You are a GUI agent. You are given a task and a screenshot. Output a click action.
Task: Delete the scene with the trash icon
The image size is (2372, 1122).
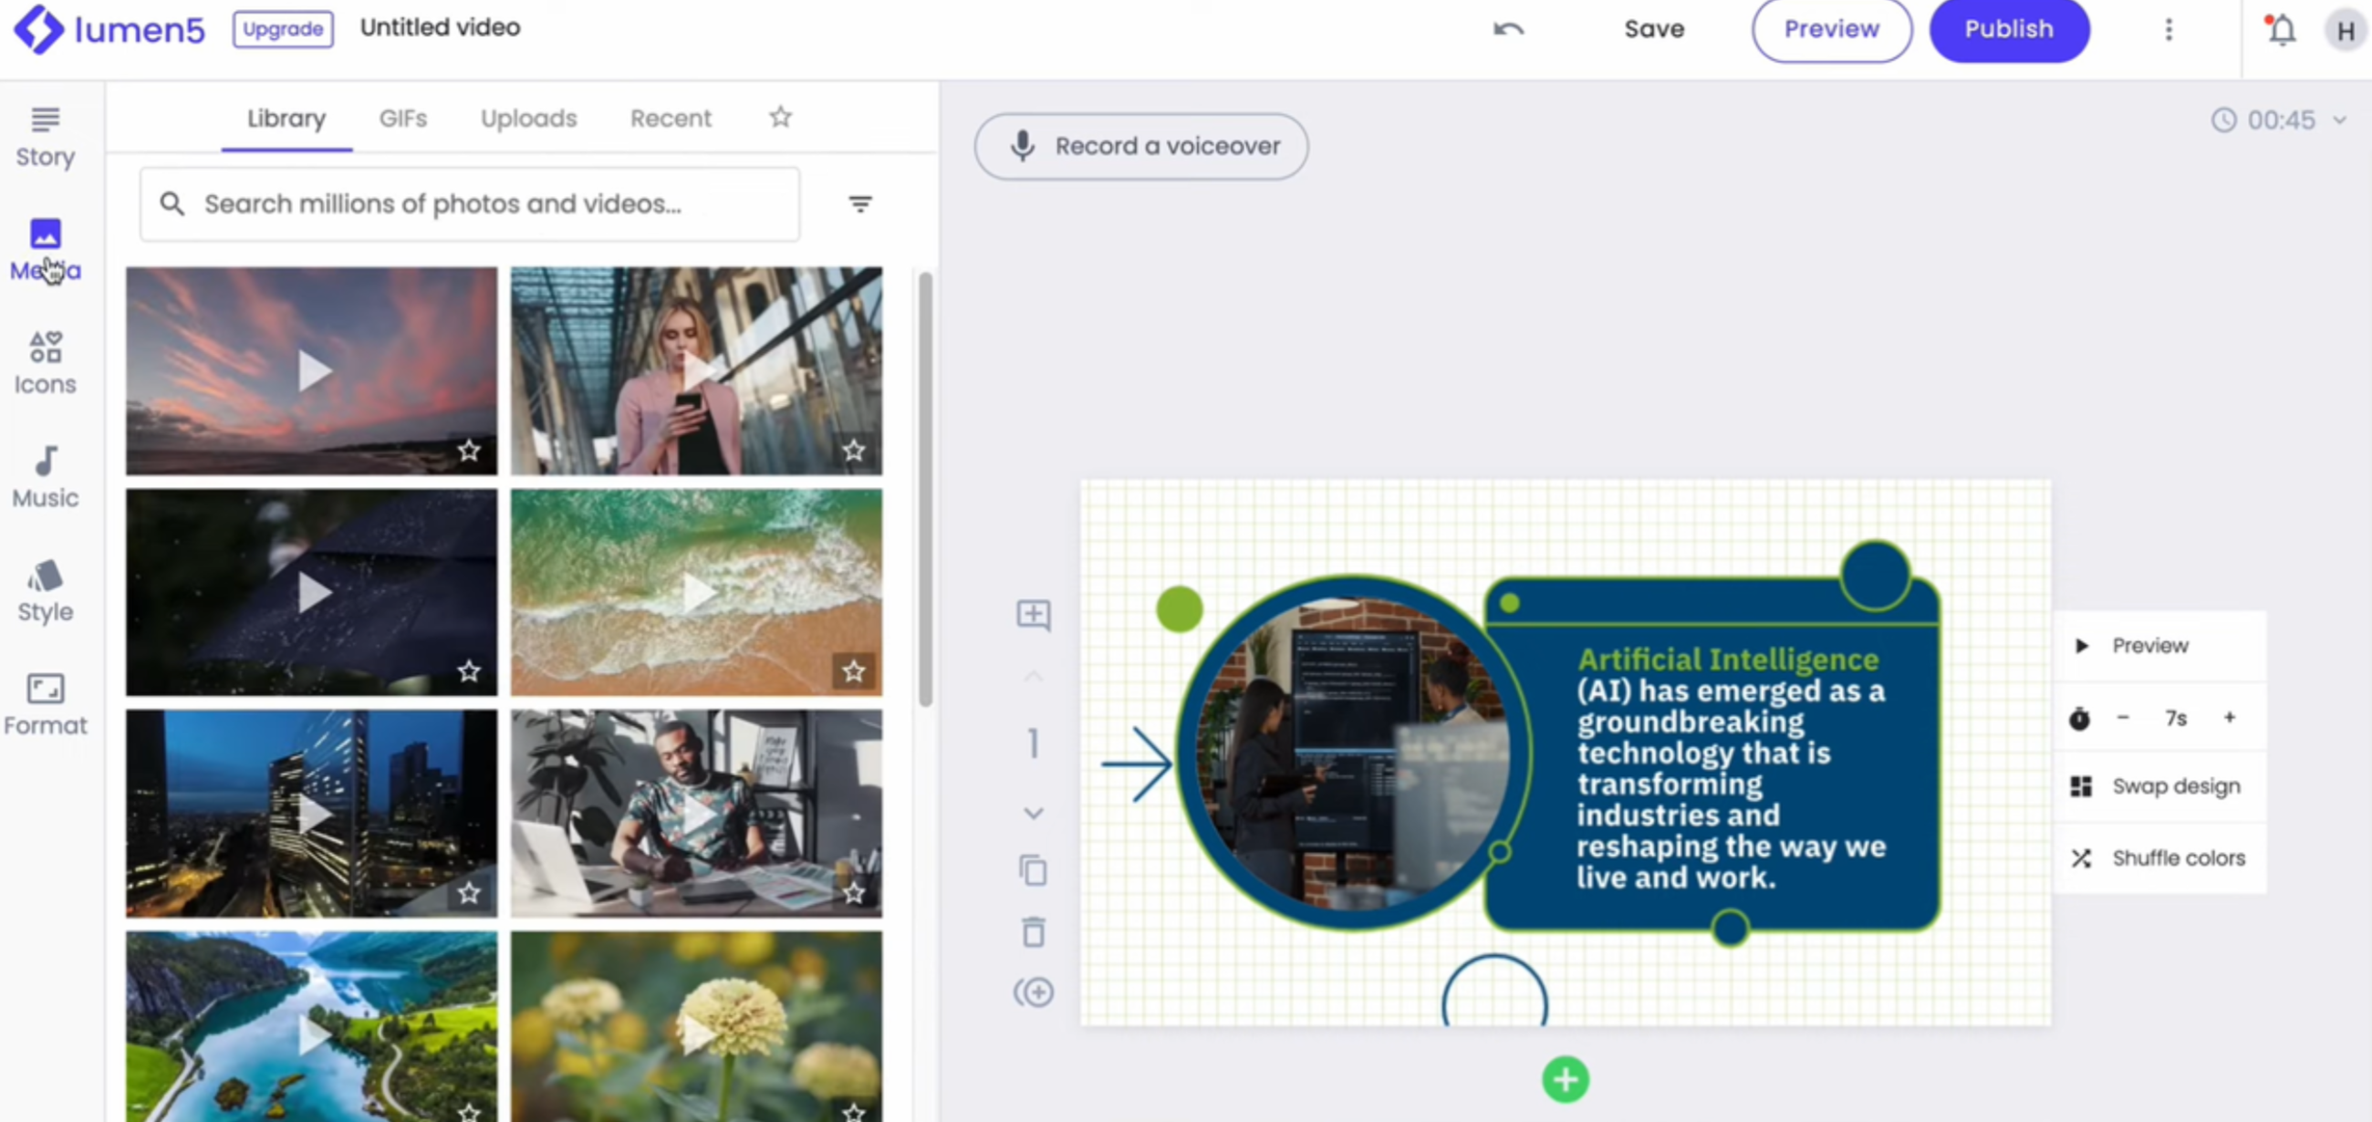tap(1033, 931)
